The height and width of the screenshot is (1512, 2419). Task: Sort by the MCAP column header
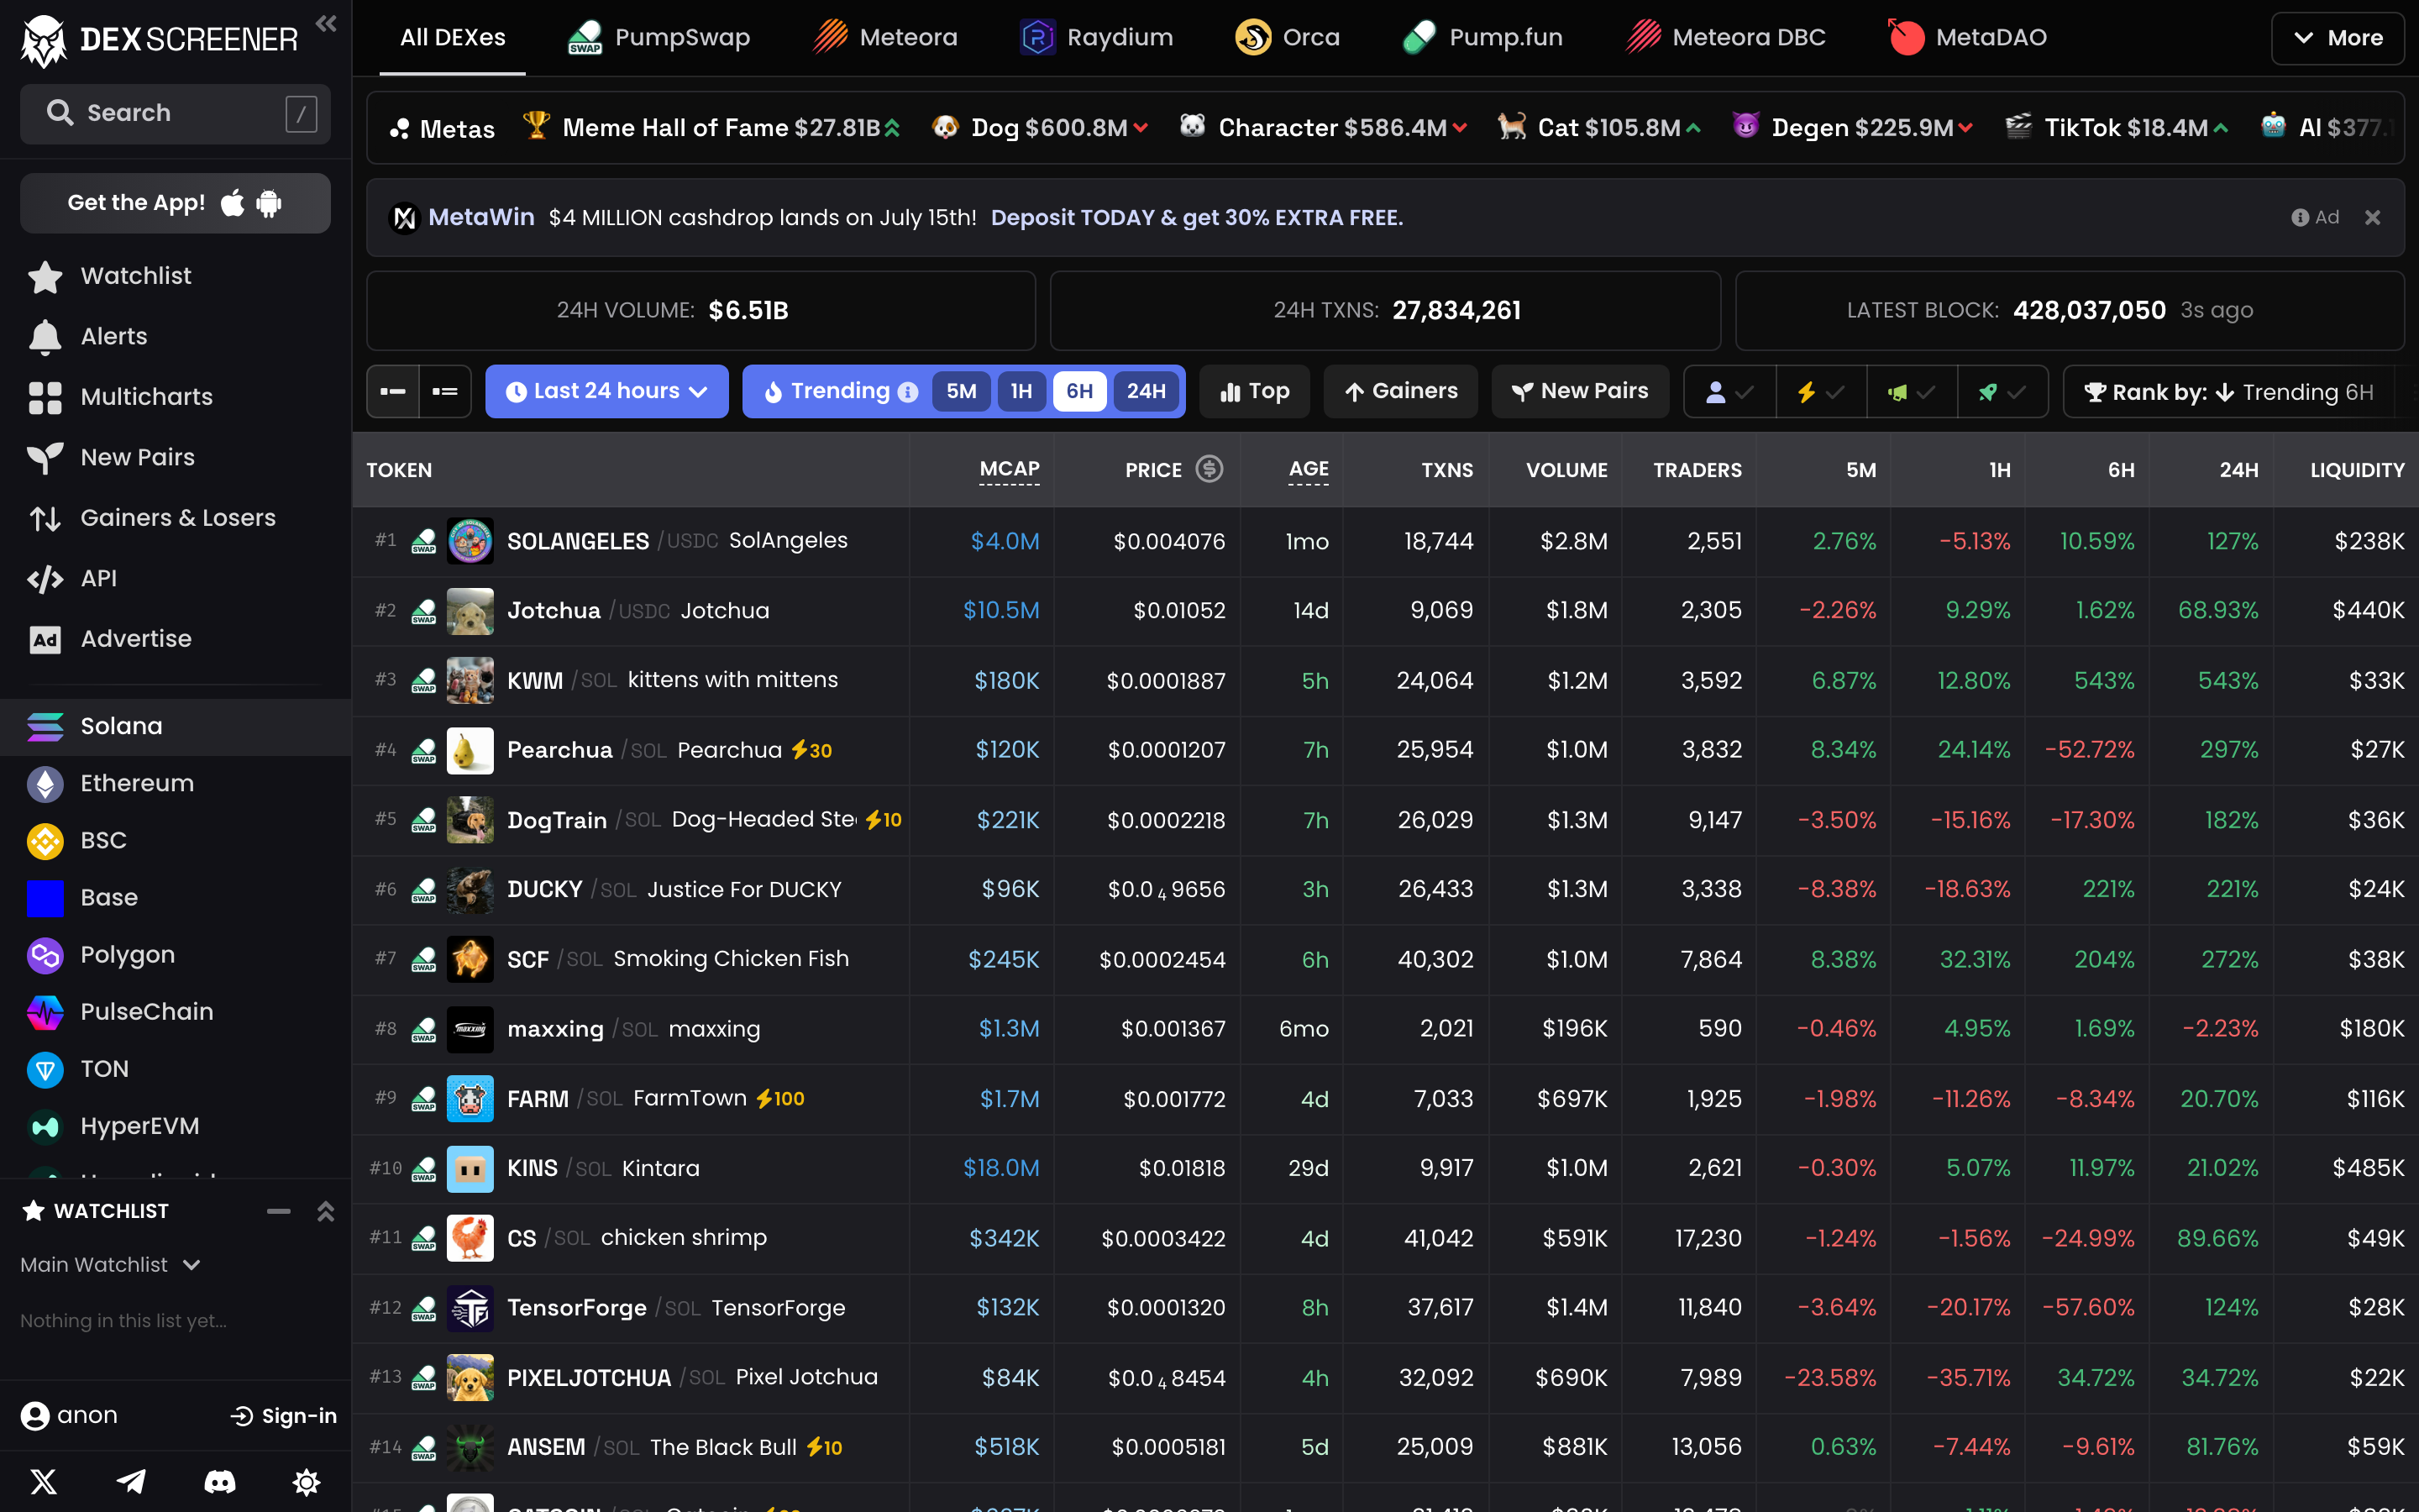coord(1010,469)
